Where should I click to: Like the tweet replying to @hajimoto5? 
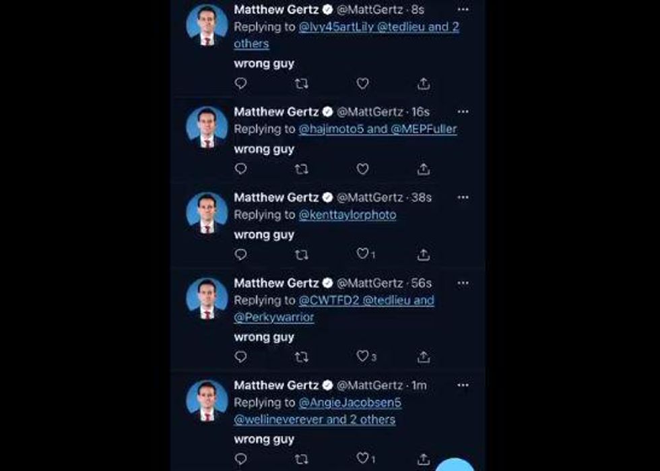tap(363, 169)
